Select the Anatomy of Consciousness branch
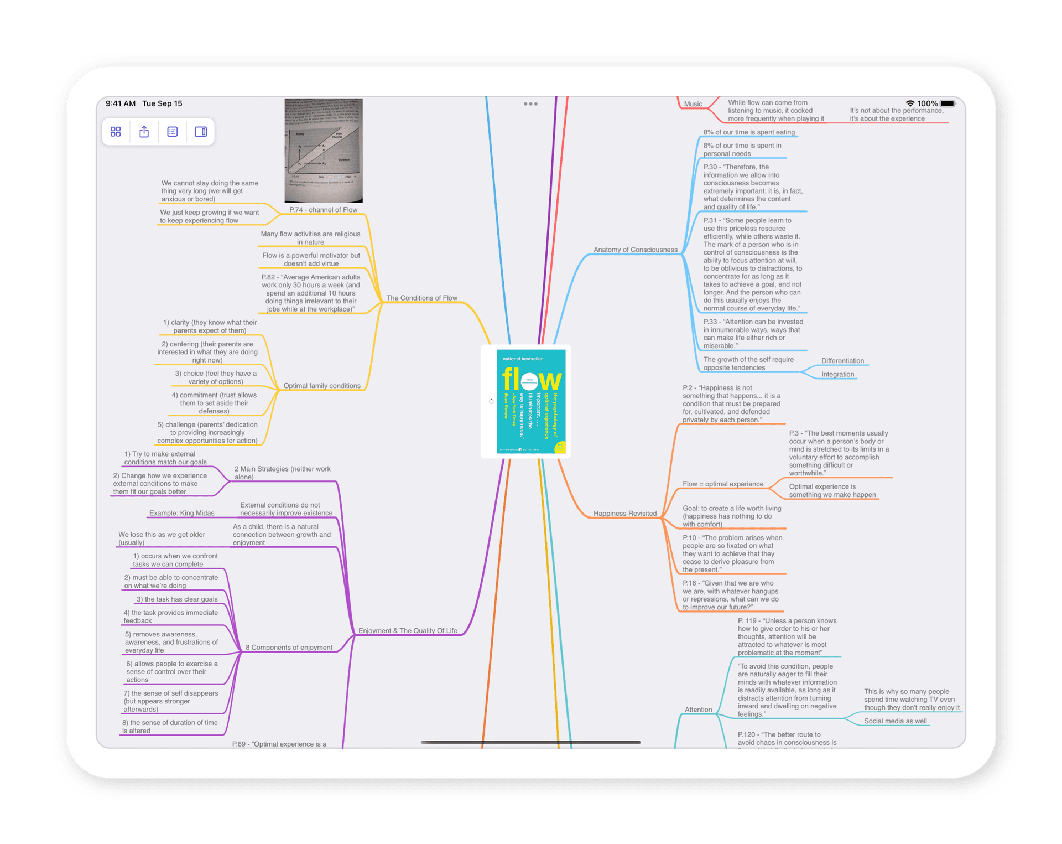 pyautogui.click(x=635, y=250)
